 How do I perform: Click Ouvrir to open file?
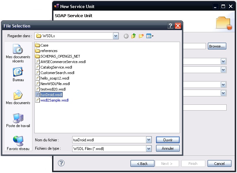pos(167,140)
